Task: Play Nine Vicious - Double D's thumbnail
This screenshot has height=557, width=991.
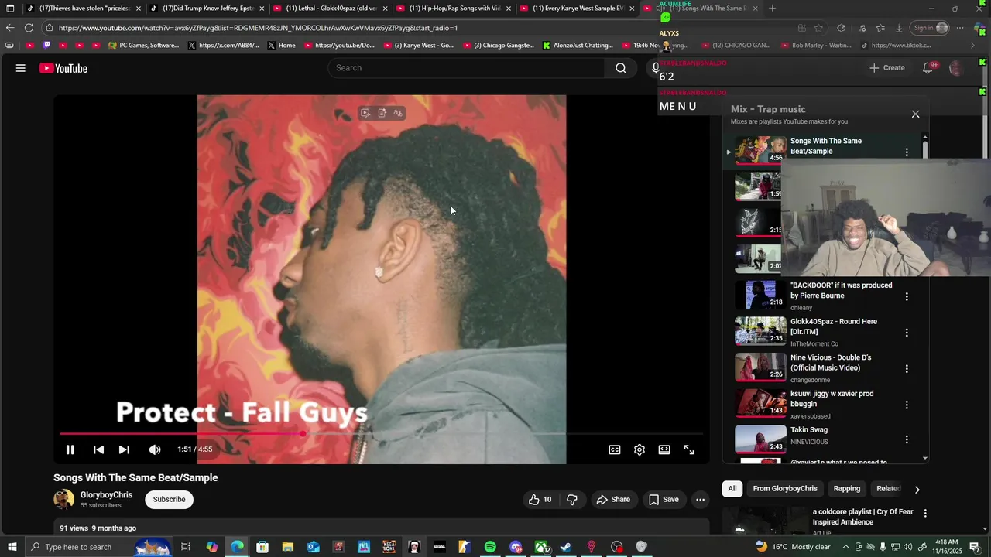Action: point(760,367)
